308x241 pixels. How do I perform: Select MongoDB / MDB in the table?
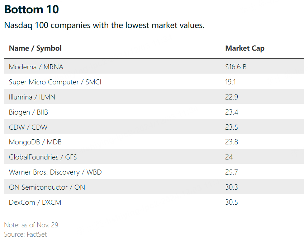pyautogui.click(x=35, y=142)
